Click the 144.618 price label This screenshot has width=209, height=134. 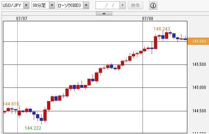pos(11,104)
